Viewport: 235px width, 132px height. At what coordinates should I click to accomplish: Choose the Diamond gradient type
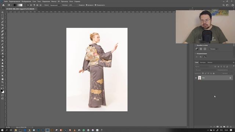coord(40,5)
